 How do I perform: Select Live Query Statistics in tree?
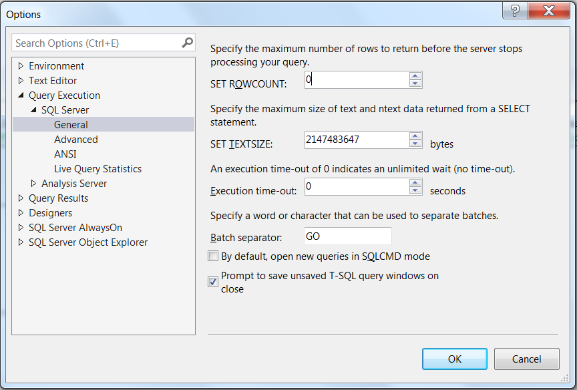coord(98,169)
